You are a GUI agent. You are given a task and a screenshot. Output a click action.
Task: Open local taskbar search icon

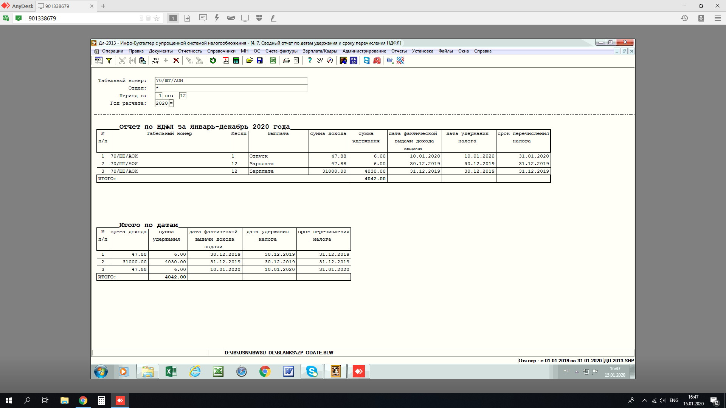tap(27, 400)
